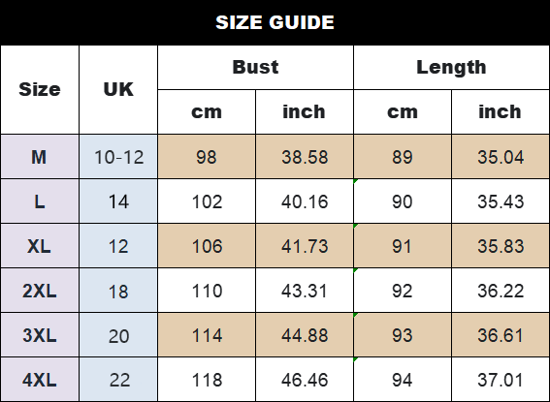This screenshot has height=402, width=550.
Task: Select the 4XL size row label
Action: [40, 380]
